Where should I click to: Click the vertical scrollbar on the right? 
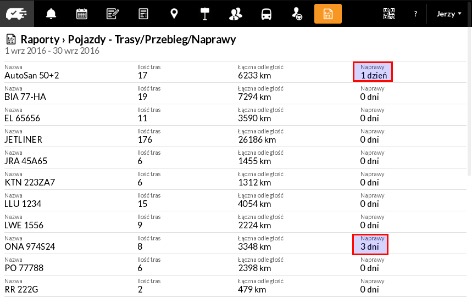point(469,102)
